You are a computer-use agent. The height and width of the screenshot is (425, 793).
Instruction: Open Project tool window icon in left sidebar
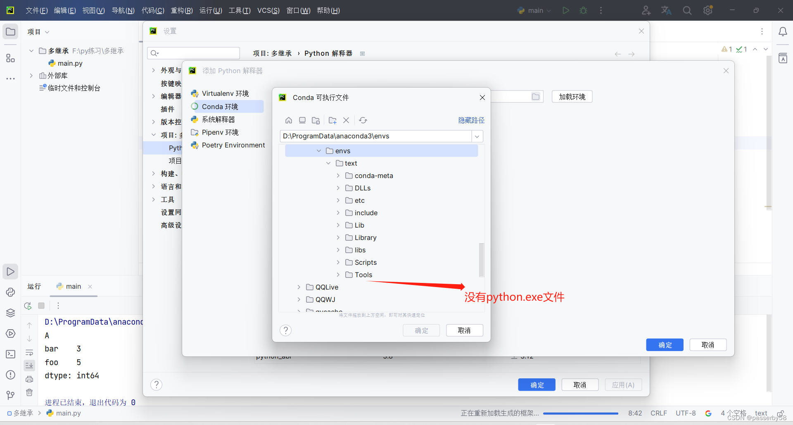(x=11, y=32)
